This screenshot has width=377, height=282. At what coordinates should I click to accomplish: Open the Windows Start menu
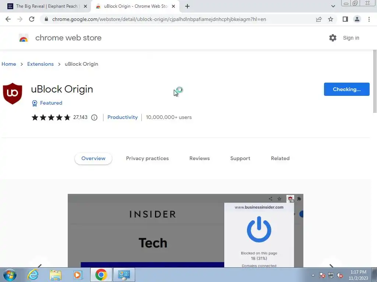[x=10, y=275]
